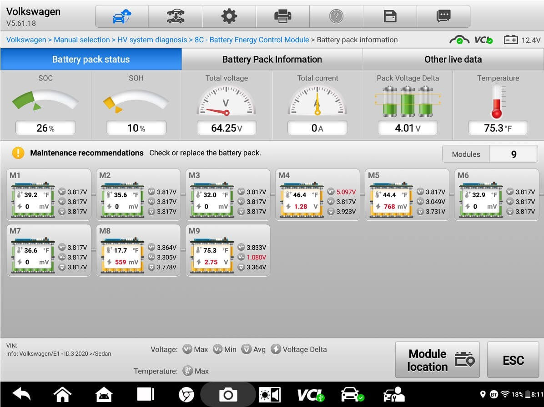Viewport: 544px width, 407px height.
Task: Tap the camera screenshot icon in the bottom bar
Action: [x=228, y=395]
